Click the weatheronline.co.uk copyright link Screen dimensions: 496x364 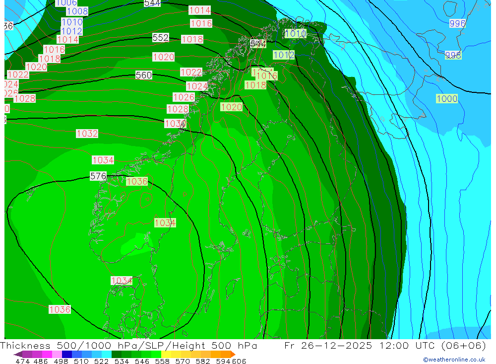[454, 360]
